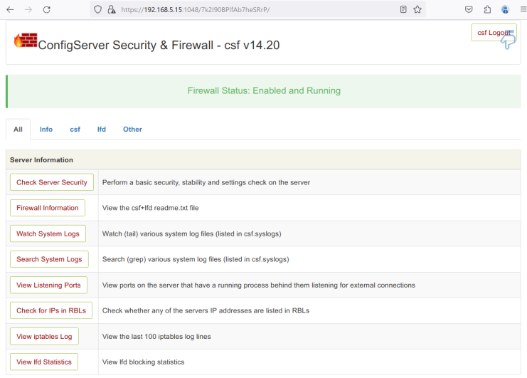Run Check Server Security
The height and width of the screenshot is (378, 527).
tap(52, 182)
